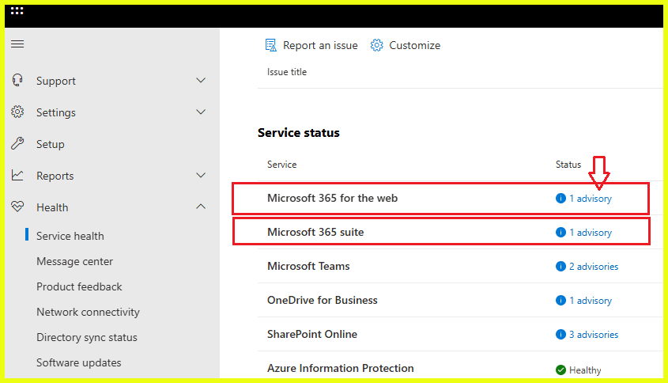Expand the Settings section chevron
The width and height of the screenshot is (668, 383).
[x=201, y=112]
